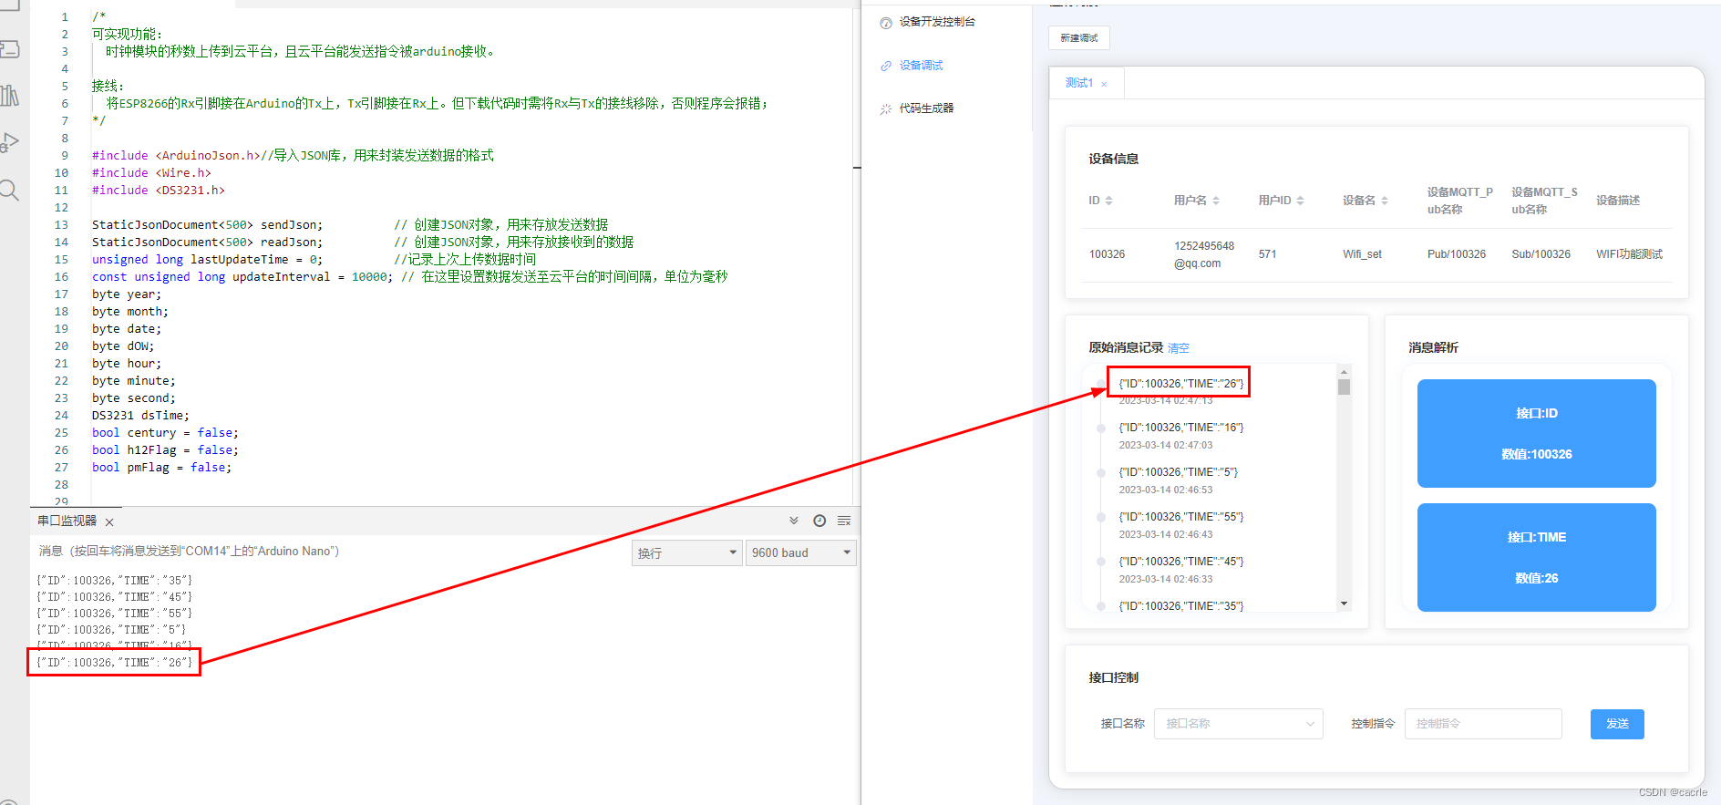Toggle autoscroll in the serial monitor

(x=794, y=521)
